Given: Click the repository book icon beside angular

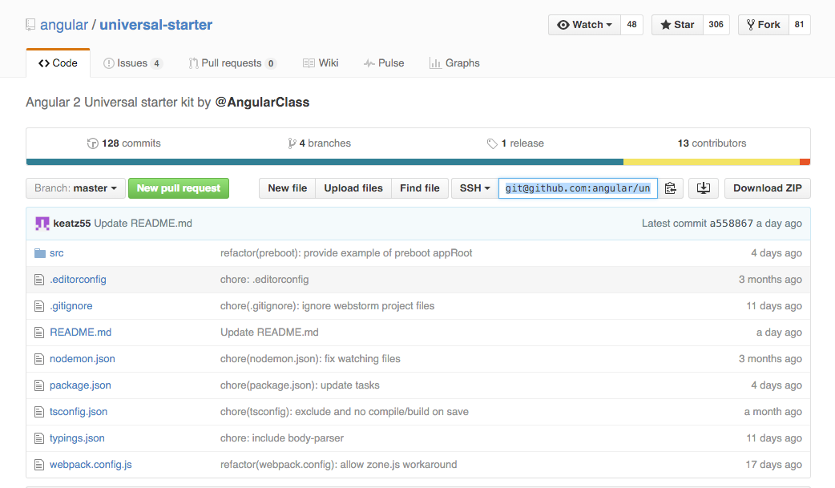Looking at the screenshot, I should 30,25.
